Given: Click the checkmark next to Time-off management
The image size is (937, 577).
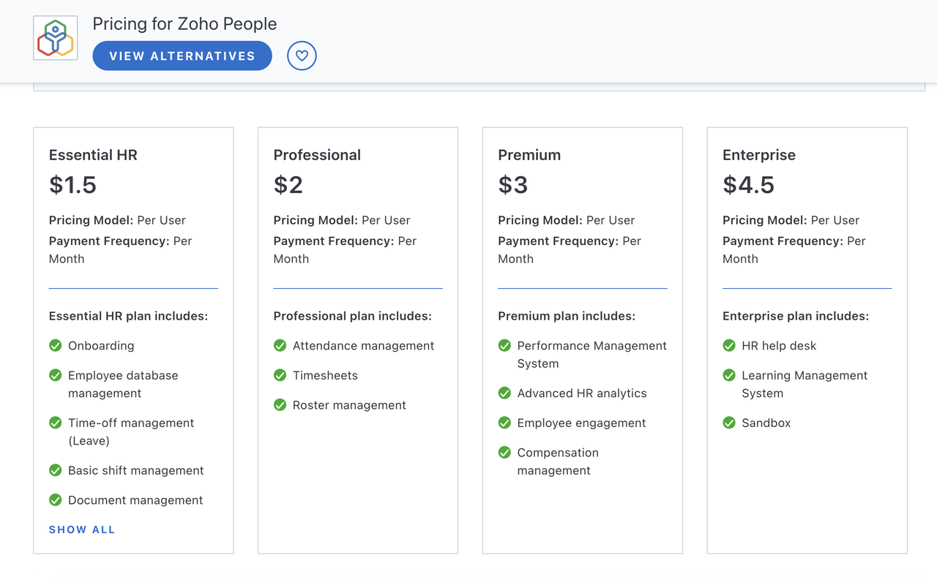Looking at the screenshot, I should 55,423.
